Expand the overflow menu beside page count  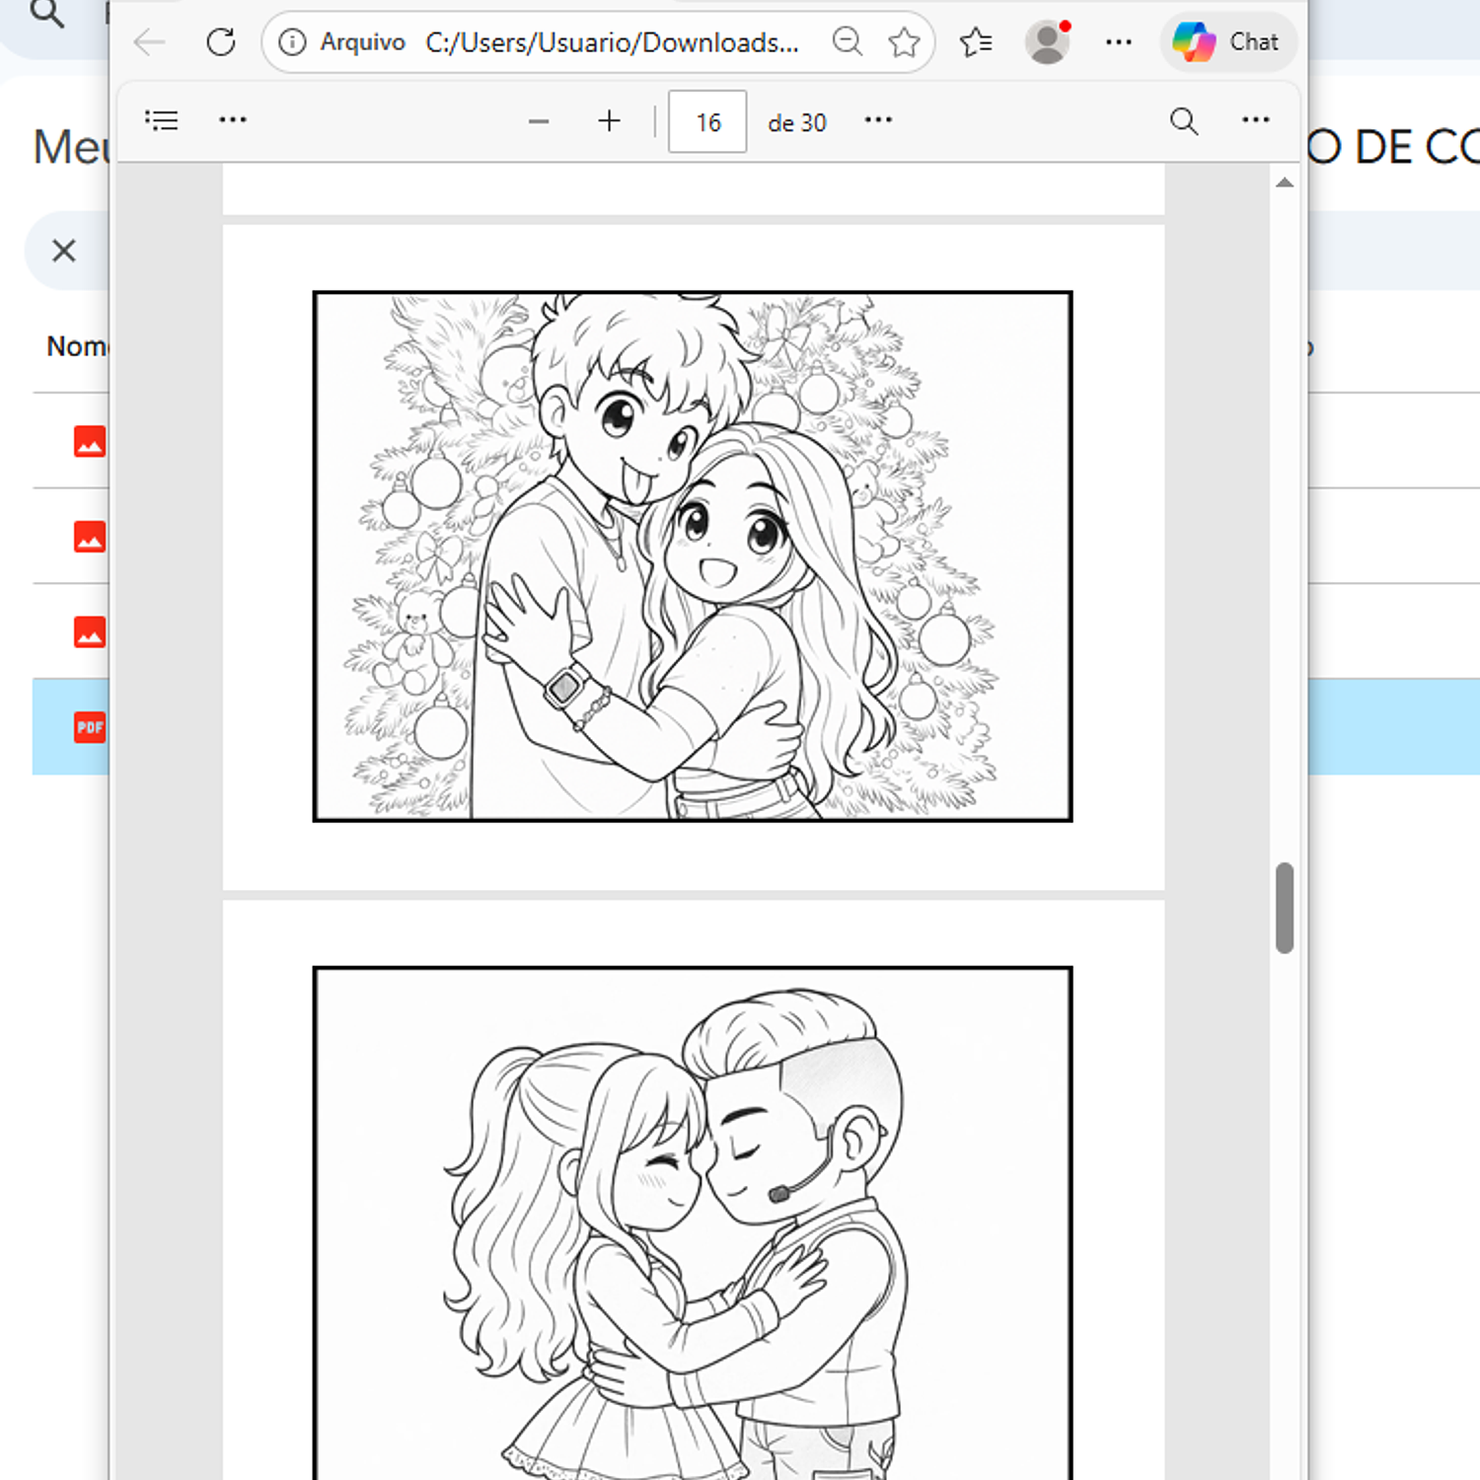pos(878,120)
